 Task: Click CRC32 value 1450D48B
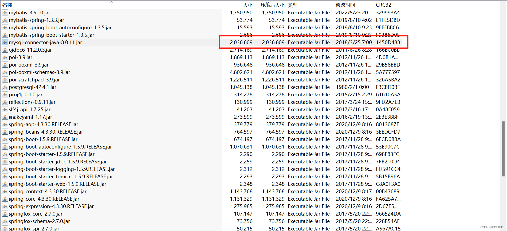coord(388,42)
